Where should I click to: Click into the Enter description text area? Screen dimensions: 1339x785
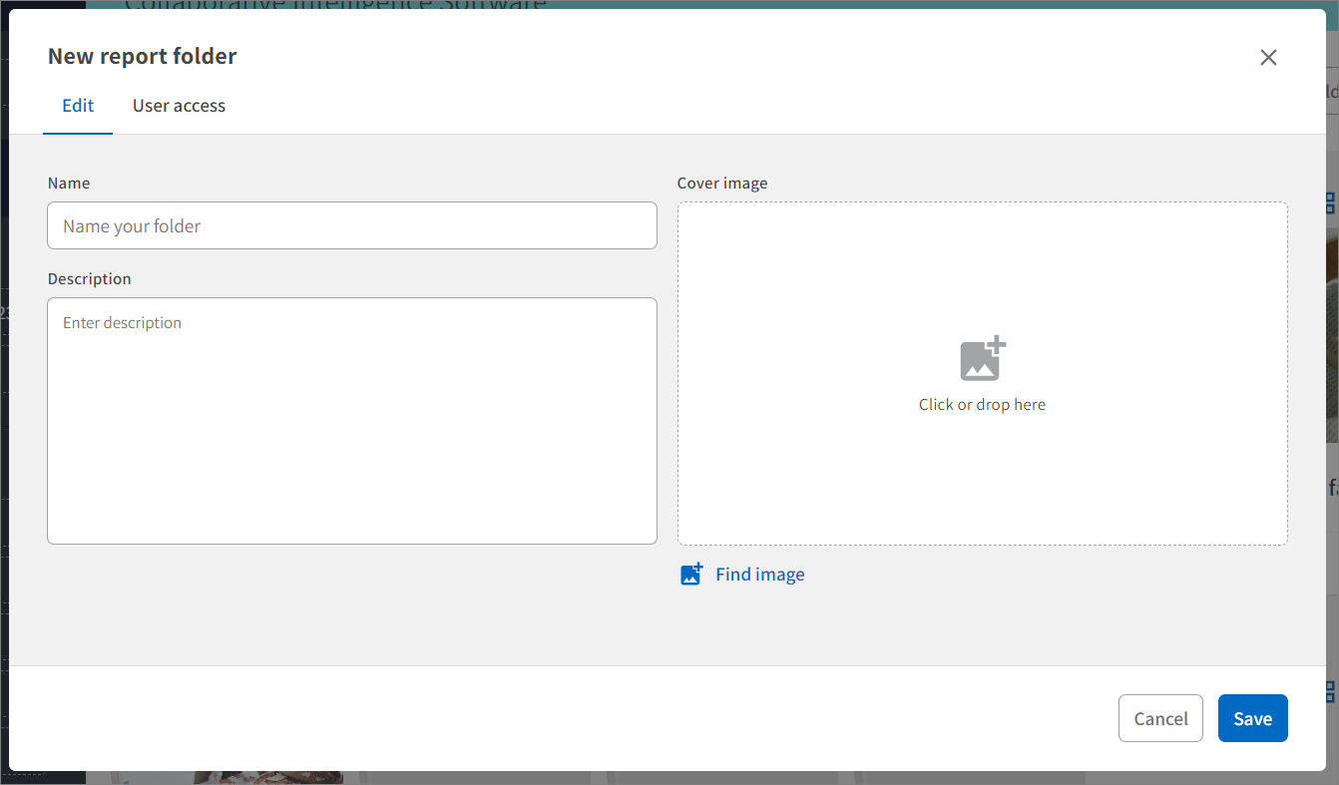(x=351, y=420)
